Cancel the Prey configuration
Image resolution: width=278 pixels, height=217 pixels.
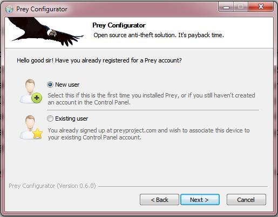pos(246,199)
